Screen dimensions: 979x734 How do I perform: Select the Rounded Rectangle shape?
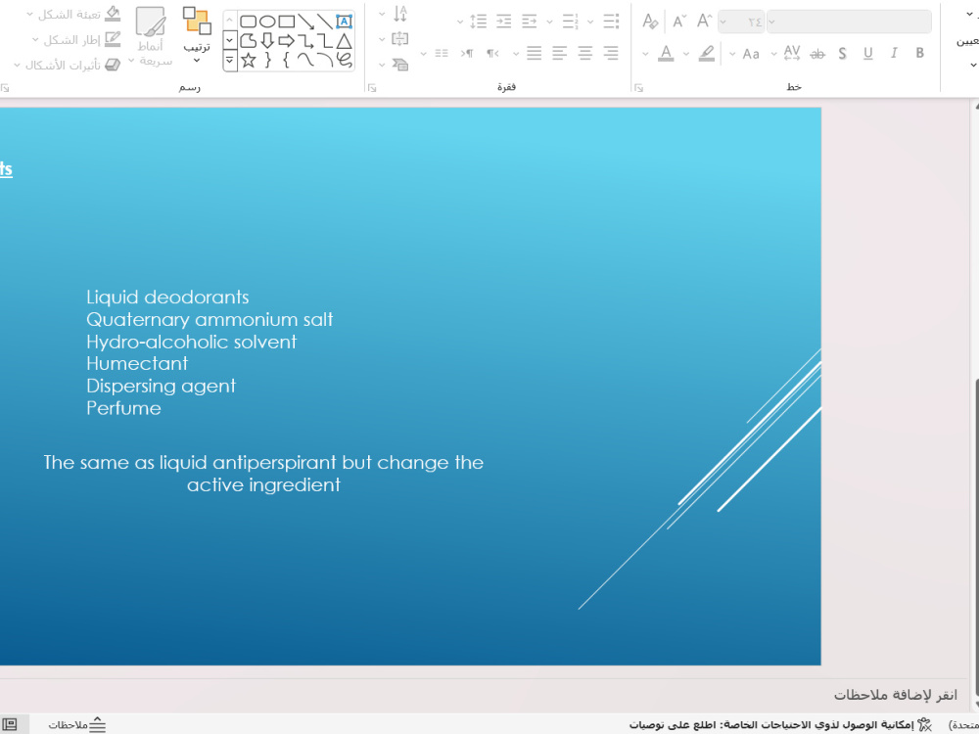click(x=249, y=22)
